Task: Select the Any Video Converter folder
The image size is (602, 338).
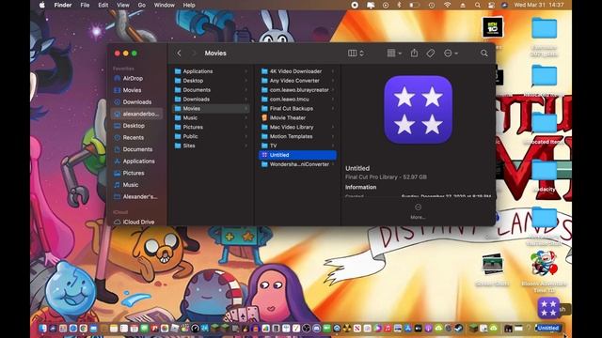Action: 297,81
